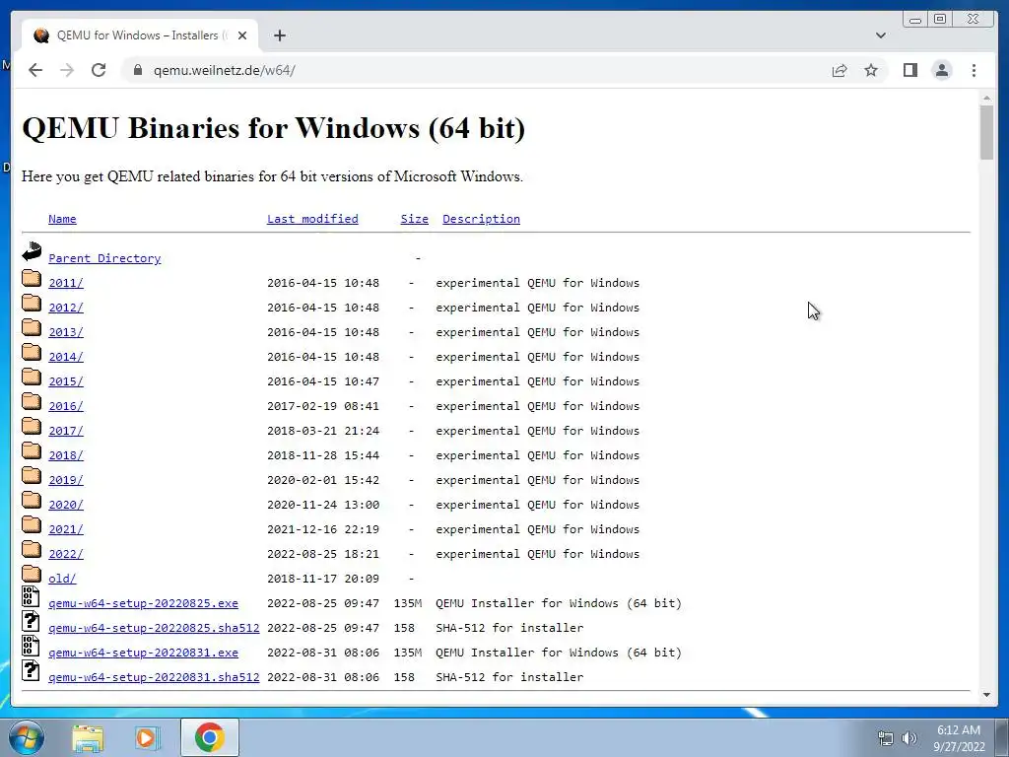
Task: Open the Parent Directory link
Action: (104, 258)
